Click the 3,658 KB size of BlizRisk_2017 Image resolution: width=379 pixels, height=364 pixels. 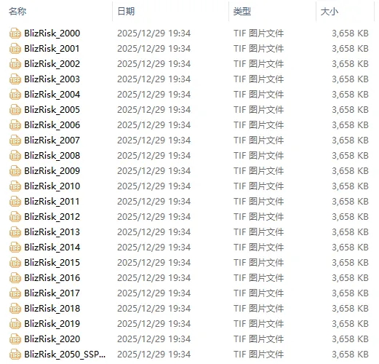pyautogui.click(x=350, y=293)
